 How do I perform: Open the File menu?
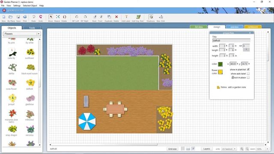tap(3, 6)
